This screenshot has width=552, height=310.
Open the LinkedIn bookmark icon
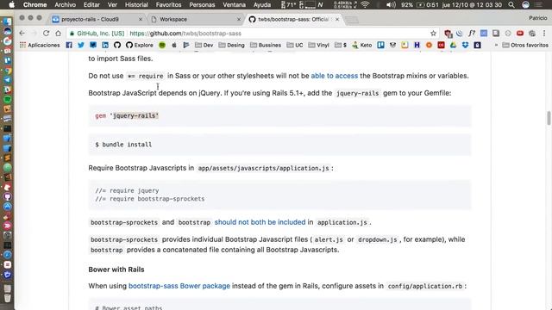[x=105, y=45]
